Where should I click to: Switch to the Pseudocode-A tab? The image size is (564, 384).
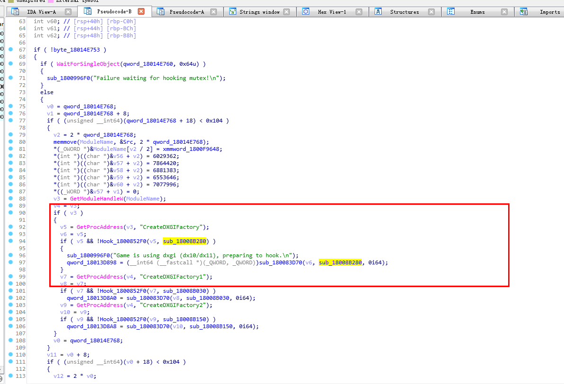coord(187,12)
